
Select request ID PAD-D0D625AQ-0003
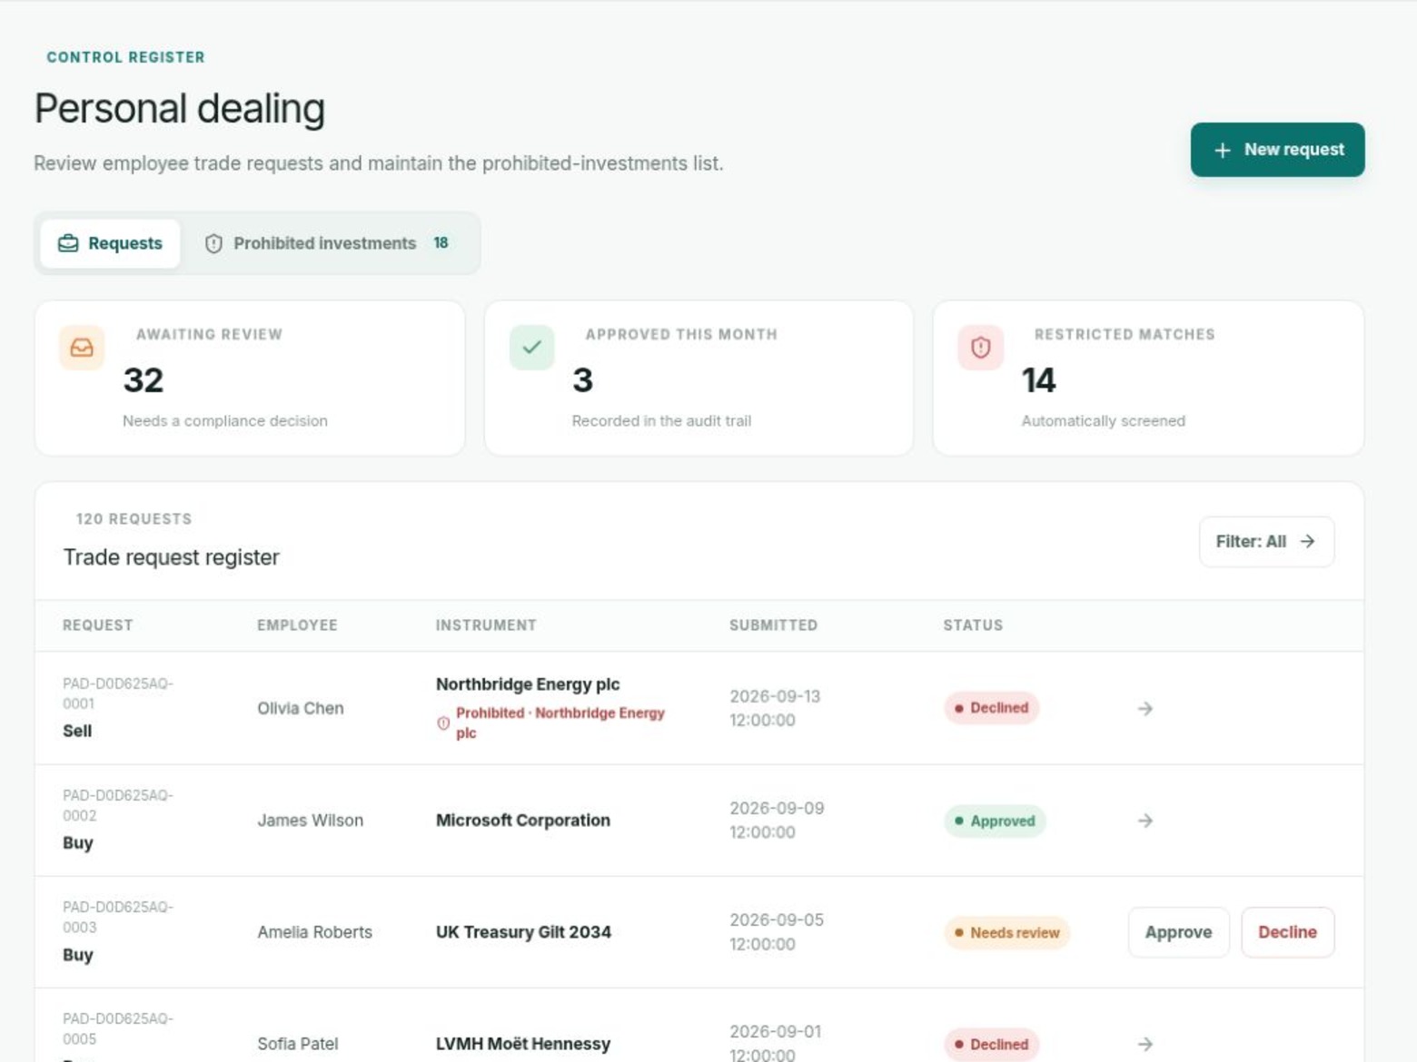click(x=118, y=917)
